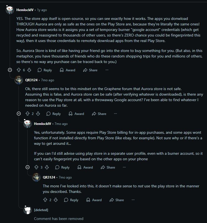Upvote QR3124's first reply about Graphene forum

(x=27, y=114)
